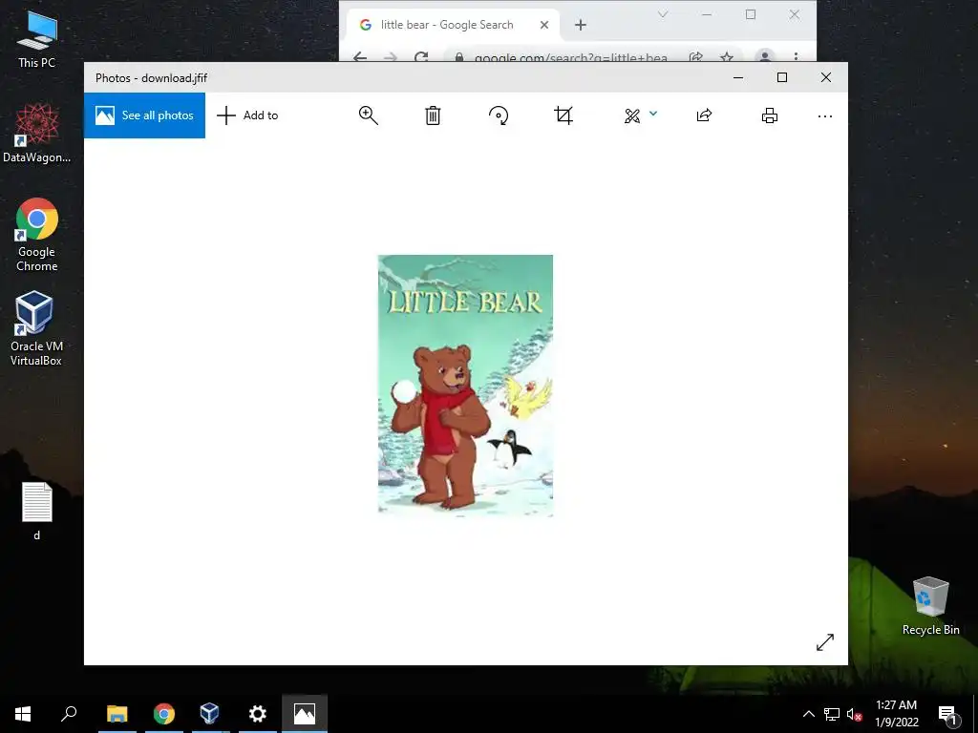This screenshot has width=978, height=733.
Task: Show hidden tray icons chevron
Action: (808, 714)
